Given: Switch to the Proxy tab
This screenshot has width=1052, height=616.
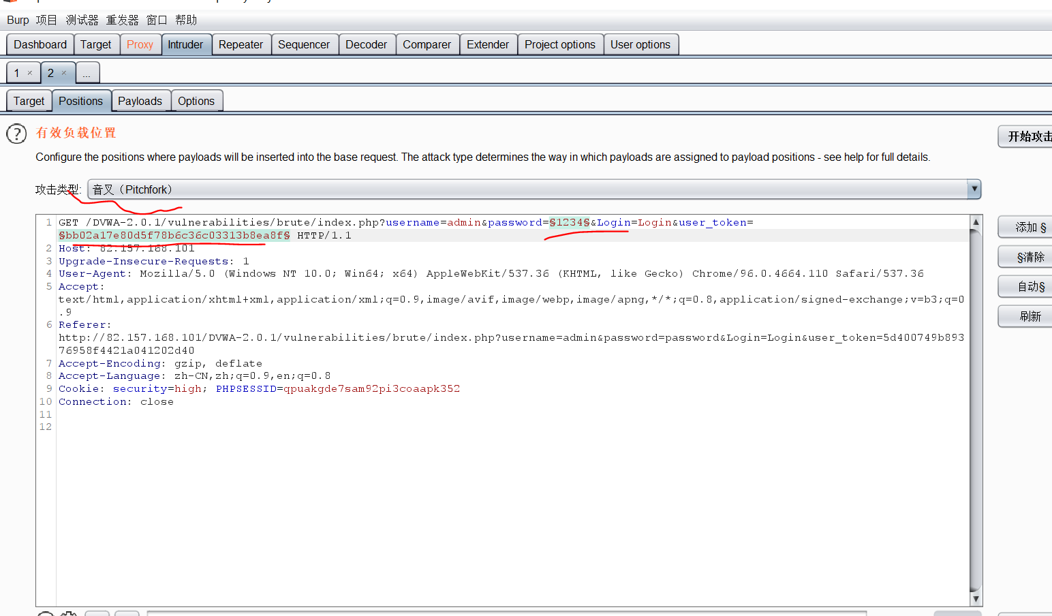Looking at the screenshot, I should [140, 44].
